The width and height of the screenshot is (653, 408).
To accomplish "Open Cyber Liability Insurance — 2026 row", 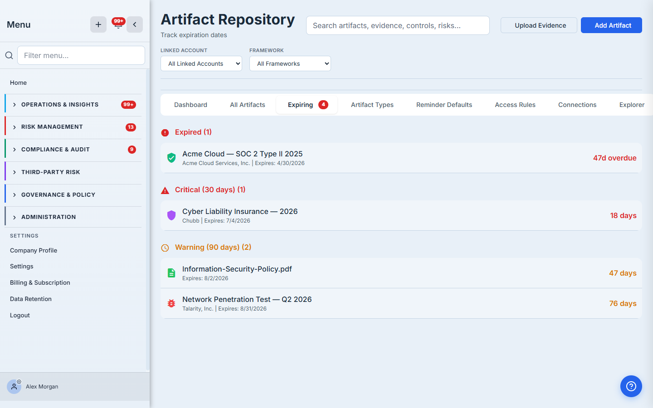I will tap(401, 215).
